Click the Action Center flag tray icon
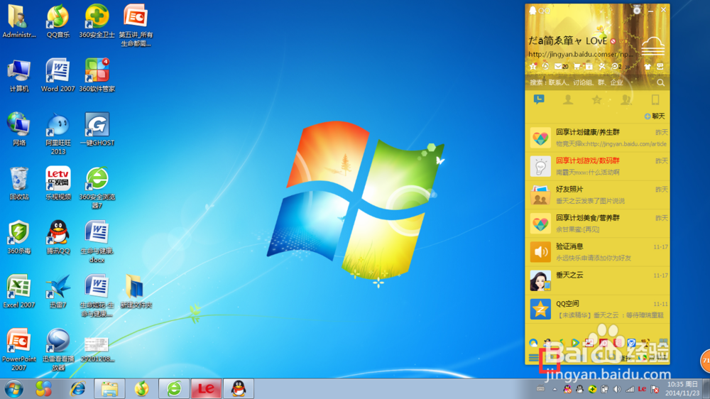Image resolution: width=710 pixels, height=399 pixels. (x=655, y=389)
